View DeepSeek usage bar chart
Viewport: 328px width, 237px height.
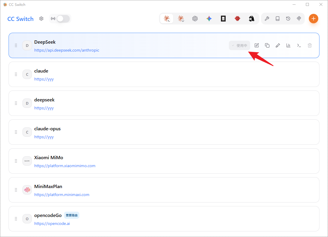point(288,45)
